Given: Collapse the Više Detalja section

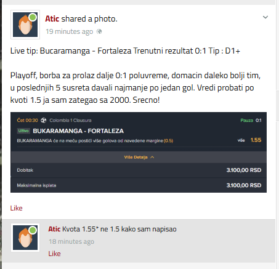Looking at the screenshot, I should [139, 157].
